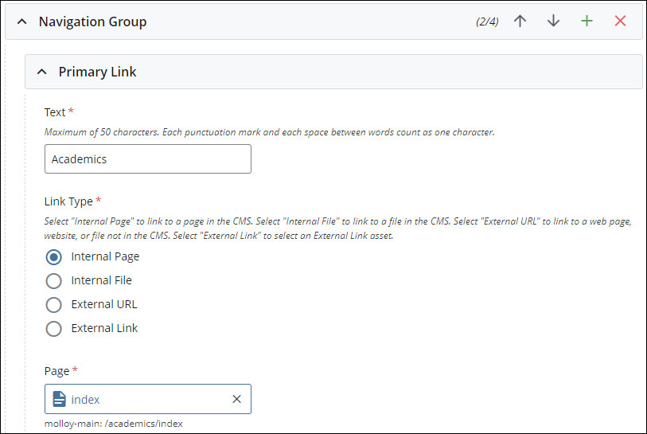Add a new Navigation Group with the plus icon
Viewport: 647px width, 434px height.
pos(587,21)
